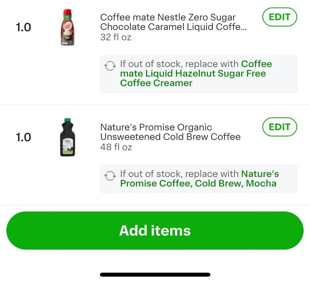Open the Nature's Promise out-of-stock replacement box
Viewport: 310px width, 283px height.
[199, 179]
